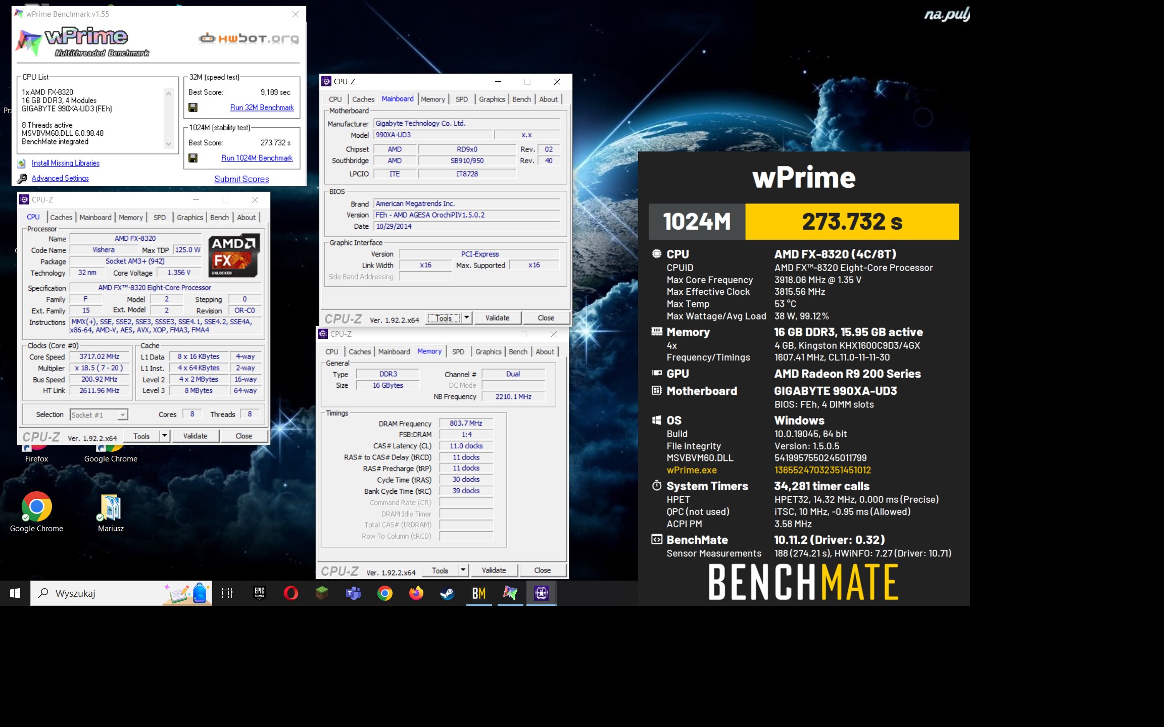The width and height of the screenshot is (1164, 727).
Task: Open Tools dropdown arrow in CPU tab CPU-Z window
Action: pos(165,436)
